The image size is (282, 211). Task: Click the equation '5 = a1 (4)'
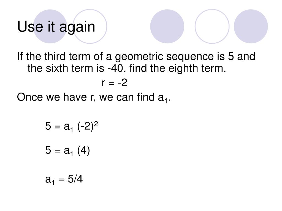click(67, 150)
